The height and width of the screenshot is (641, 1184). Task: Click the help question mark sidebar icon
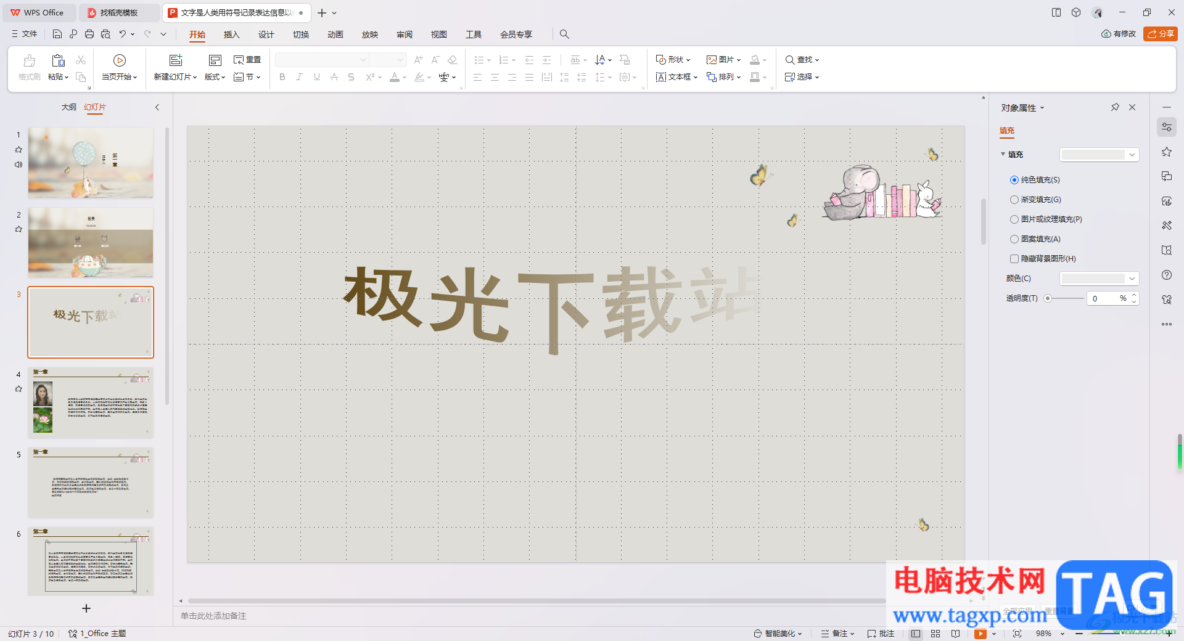1166,275
